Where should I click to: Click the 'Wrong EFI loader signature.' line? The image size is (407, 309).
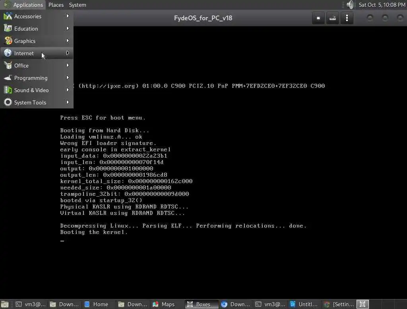108,143
